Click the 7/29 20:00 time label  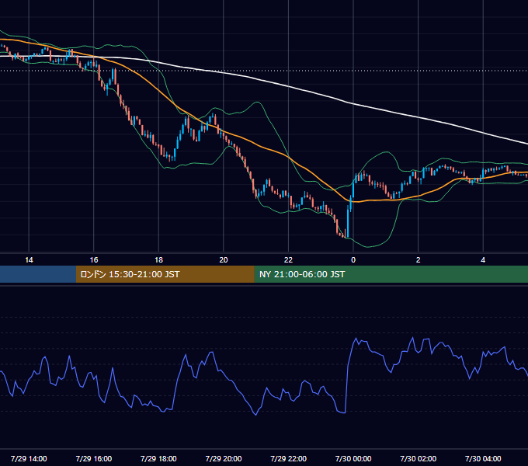(224, 458)
